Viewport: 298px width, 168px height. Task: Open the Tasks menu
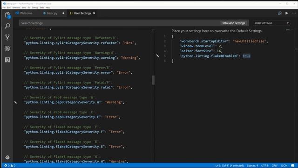(41, 7)
